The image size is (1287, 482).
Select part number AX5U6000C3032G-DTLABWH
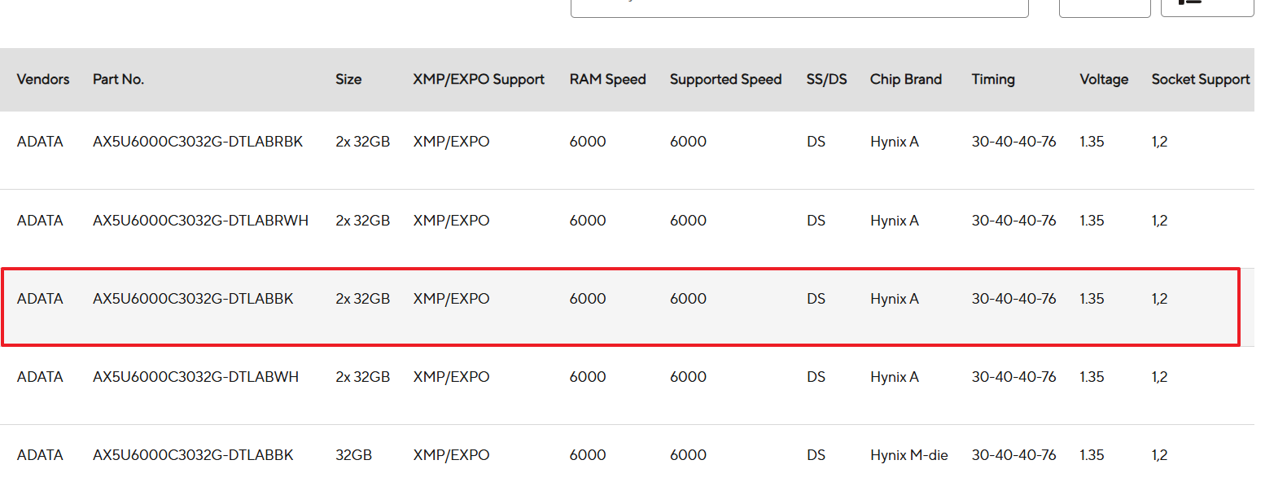coord(195,377)
